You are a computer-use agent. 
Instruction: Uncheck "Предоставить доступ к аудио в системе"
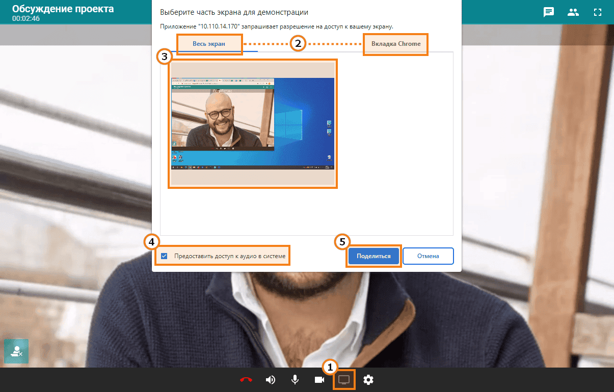point(164,256)
